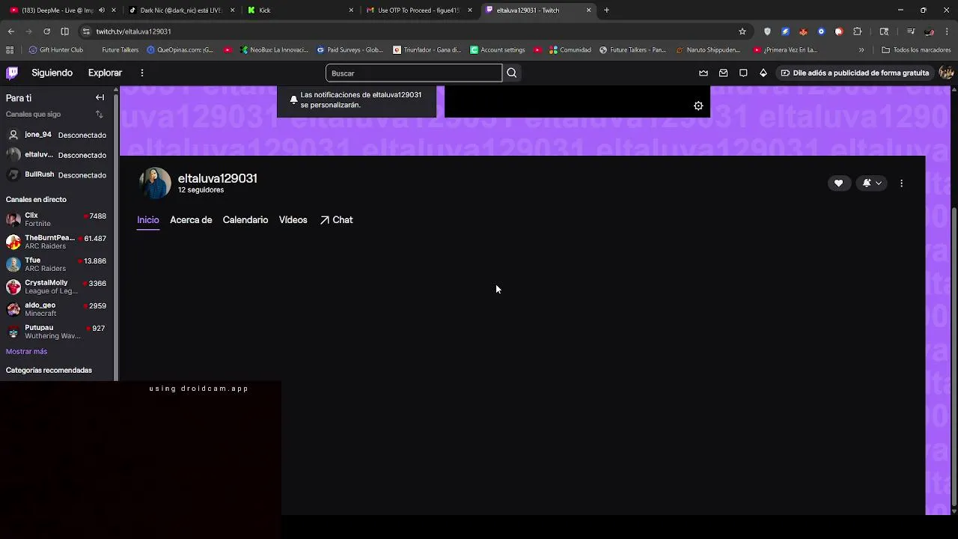Expand list with Mostrar más
Image resolution: width=958 pixels, height=539 pixels.
click(26, 352)
